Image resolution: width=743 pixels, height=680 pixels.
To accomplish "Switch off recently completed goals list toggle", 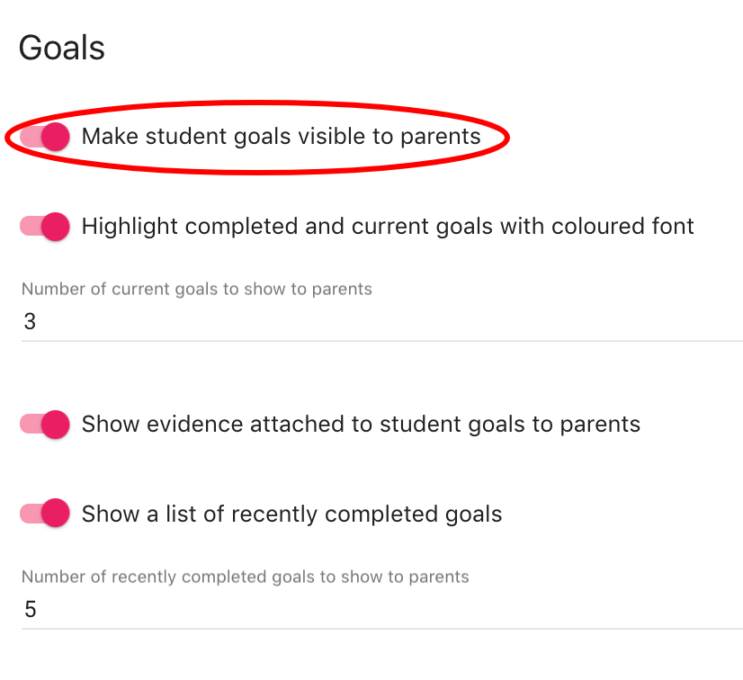I will [44, 514].
